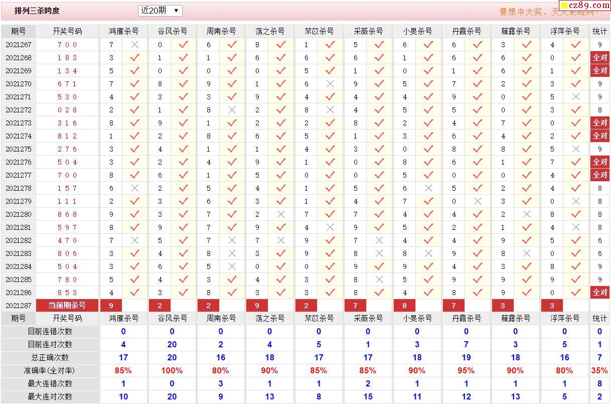Image resolution: width=611 pixels, height=406 pixels.
Task: Click period number 2021267
Action: click(x=19, y=45)
